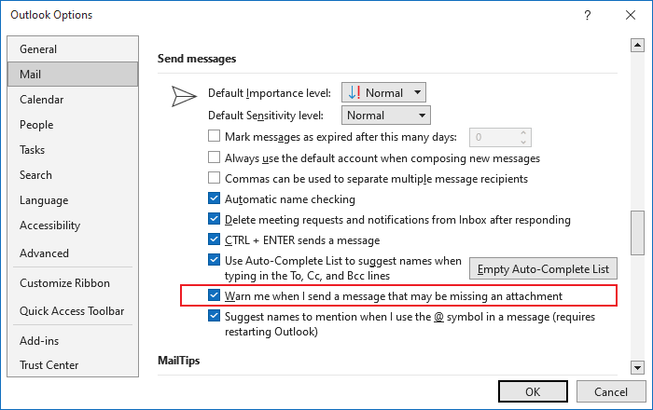Open Default Importance level dropdown
Screen dimensions: 653x410
point(383,92)
